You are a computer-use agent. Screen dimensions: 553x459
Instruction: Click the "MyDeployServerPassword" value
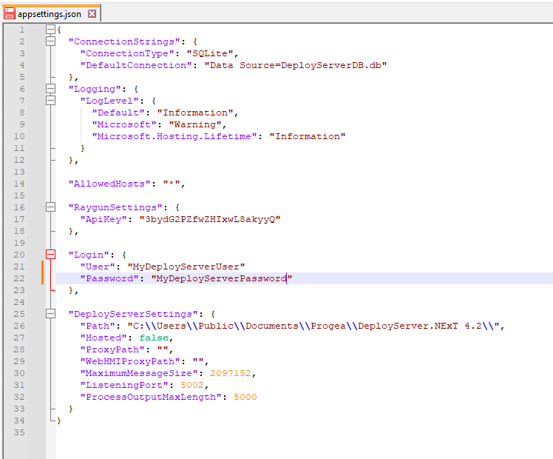tap(222, 278)
